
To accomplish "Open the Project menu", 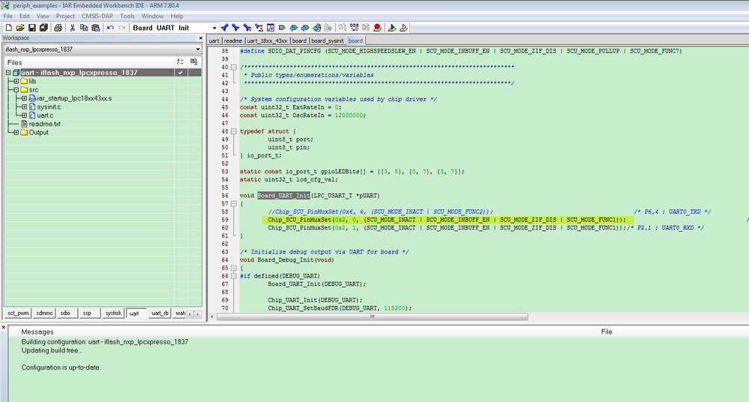I will 65,16.
